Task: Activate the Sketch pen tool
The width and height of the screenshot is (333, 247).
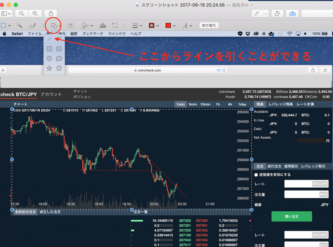Action: (32, 25)
